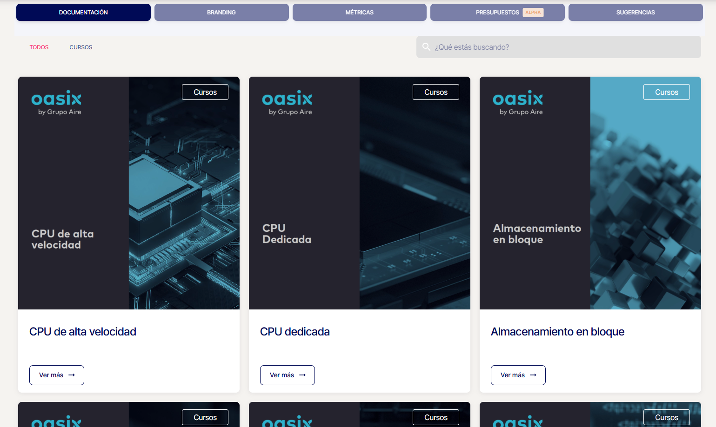Click the ALPHA badge on Presupuestos tab
The width and height of the screenshot is (716, 427).
(533, 13)
